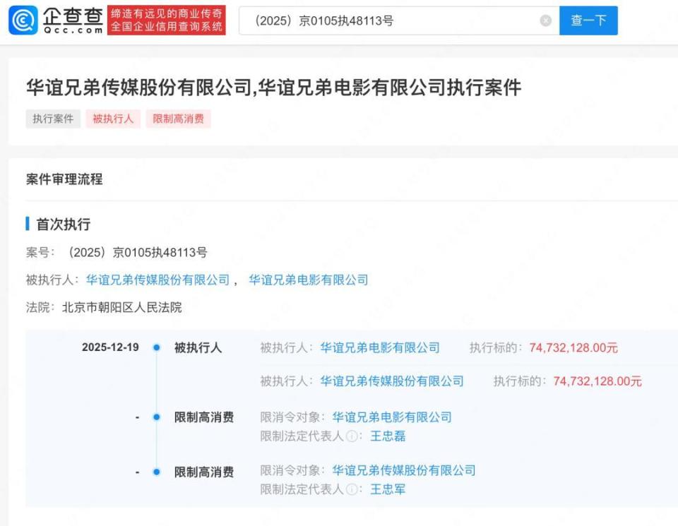Screen dimensions: 678x526
Task: Click the 查一下 search button
Action: pyautogui.click(x=588, y=20)
